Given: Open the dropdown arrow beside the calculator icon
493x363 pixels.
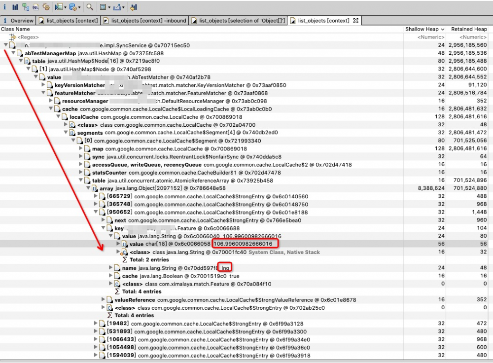Looking at the screenshot, I should pyautogui.click(x=109, y=7).
